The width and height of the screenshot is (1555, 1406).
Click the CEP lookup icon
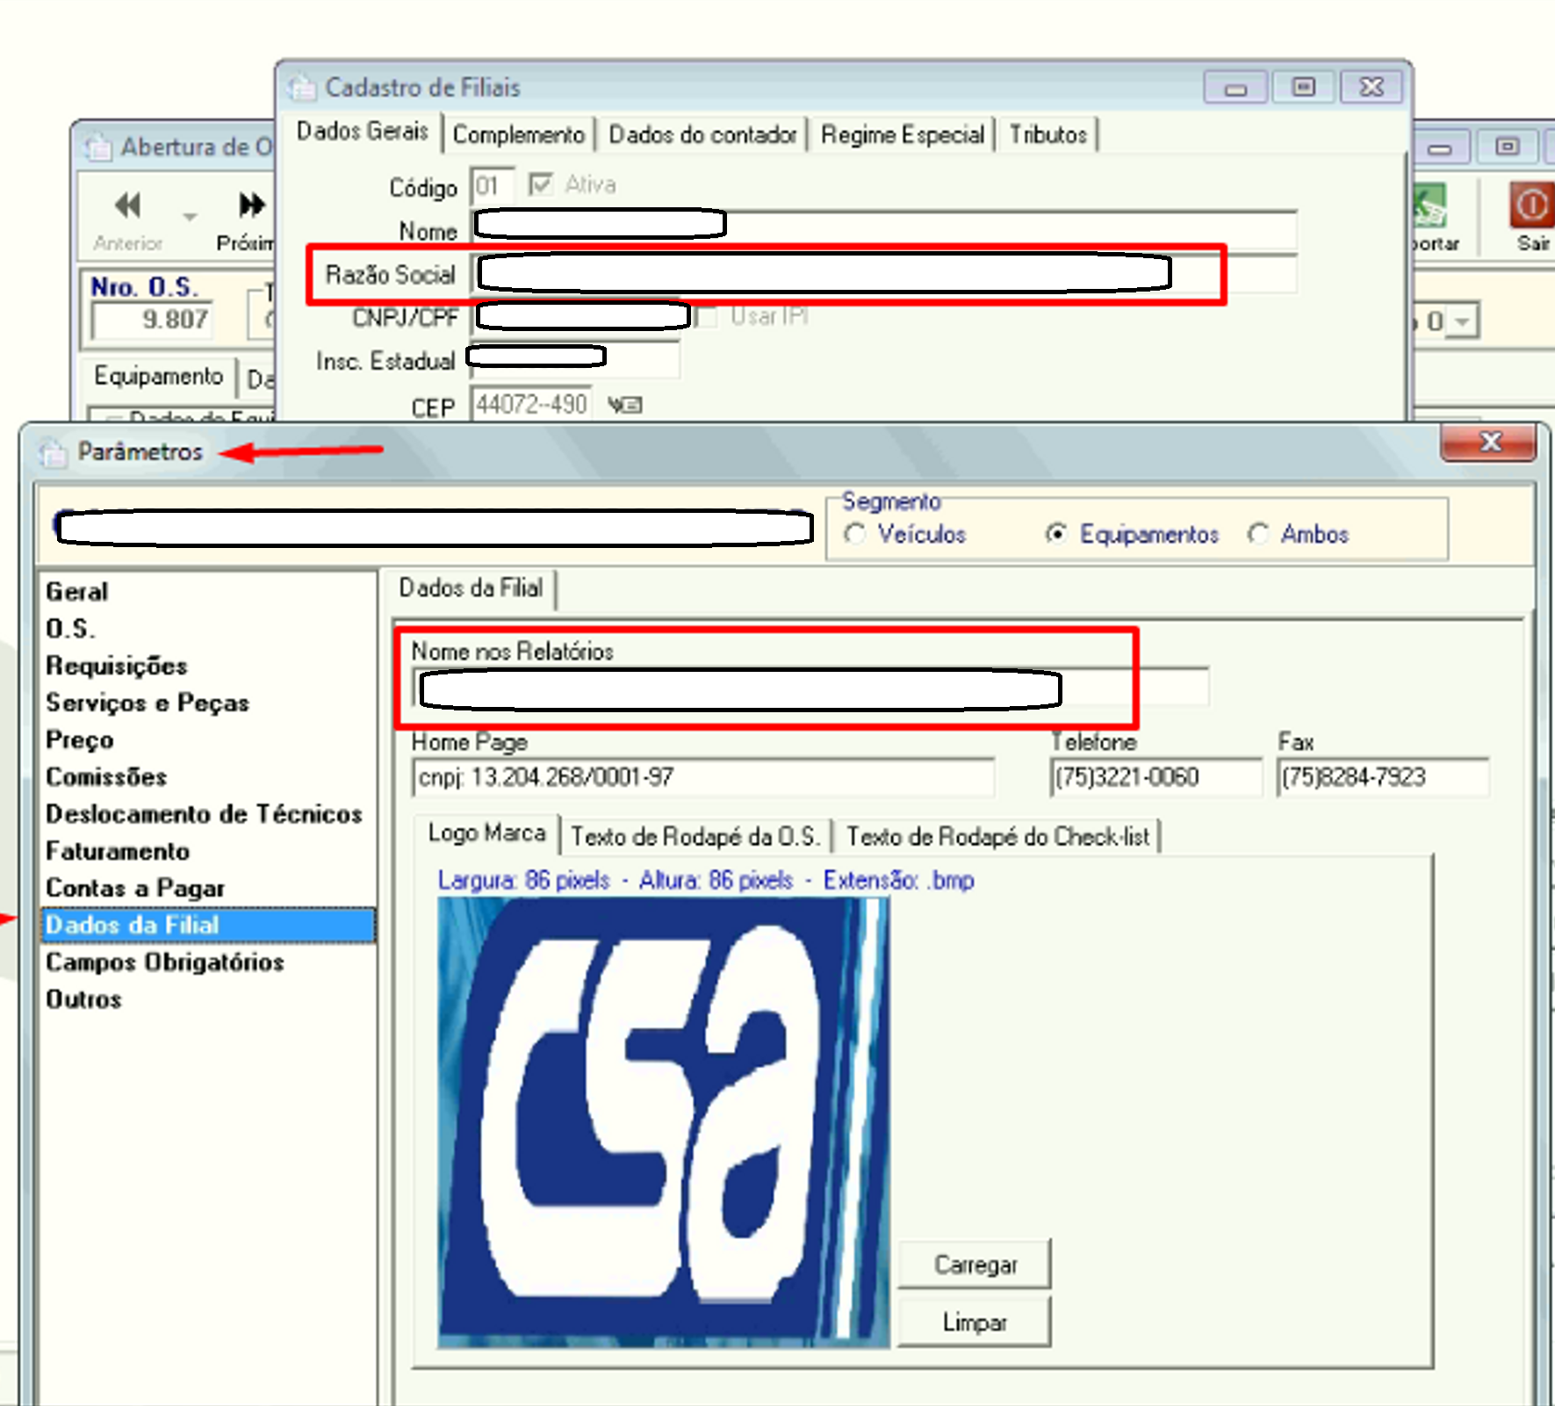click(x=625, y=405)
